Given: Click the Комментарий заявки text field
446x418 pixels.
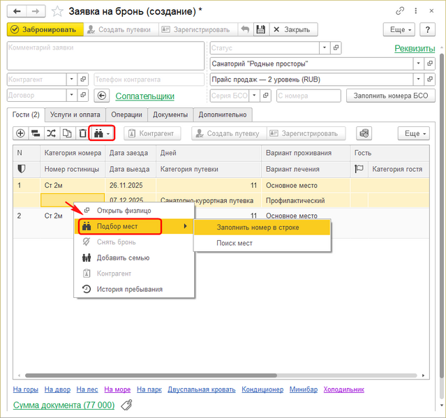Looking at the screenshot, I should pos(105,55).
